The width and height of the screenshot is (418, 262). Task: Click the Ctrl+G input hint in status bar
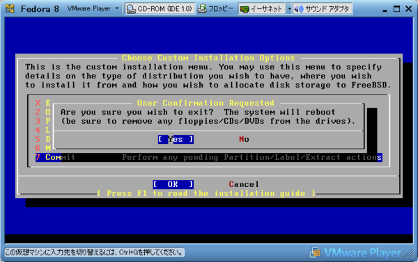click(94, 252)
